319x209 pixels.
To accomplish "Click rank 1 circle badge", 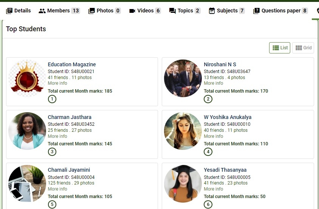I will pyautogui.click(x=52, y=99).
